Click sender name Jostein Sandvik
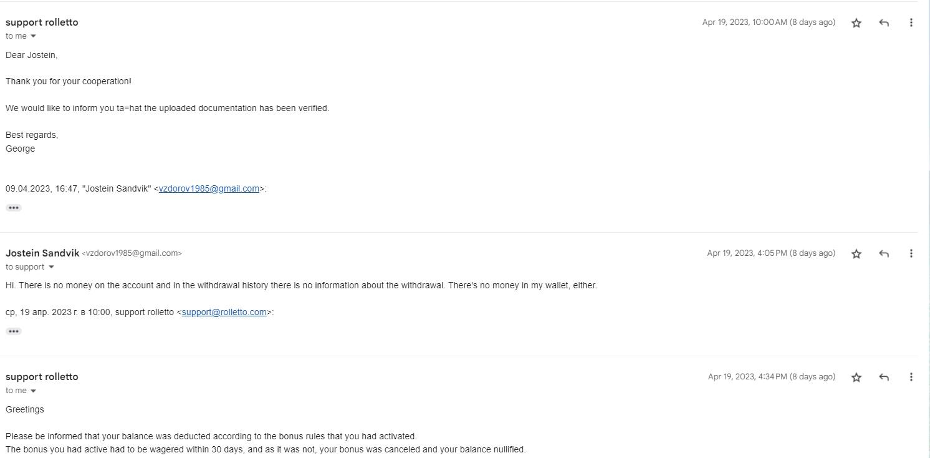 pyautogui.click(x=42, y=253)
